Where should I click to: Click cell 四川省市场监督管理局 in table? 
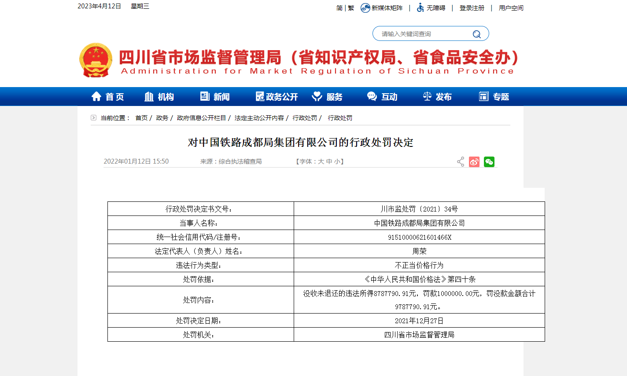[419, 335]
